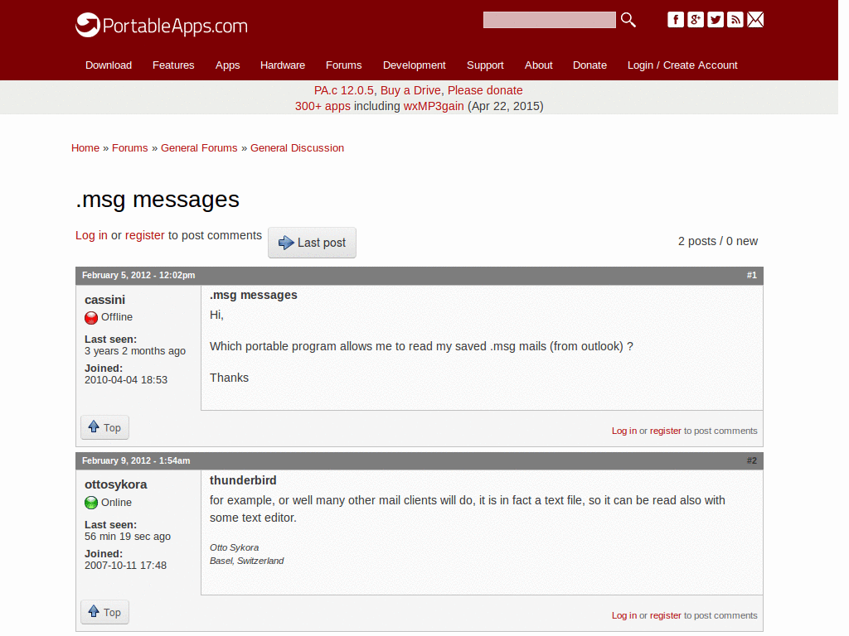Viewport: 849px width, 636px height.
Task: Open the wxMP3gain link
Action: [434, 106]
